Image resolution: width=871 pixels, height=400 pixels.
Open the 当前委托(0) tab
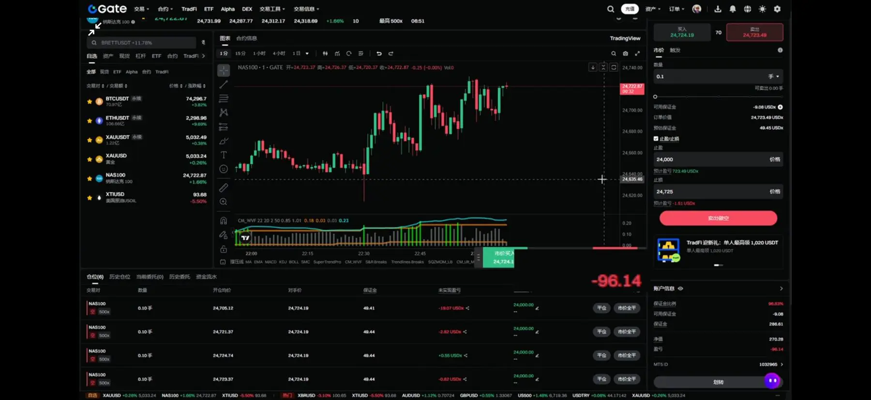click(150, 277)
